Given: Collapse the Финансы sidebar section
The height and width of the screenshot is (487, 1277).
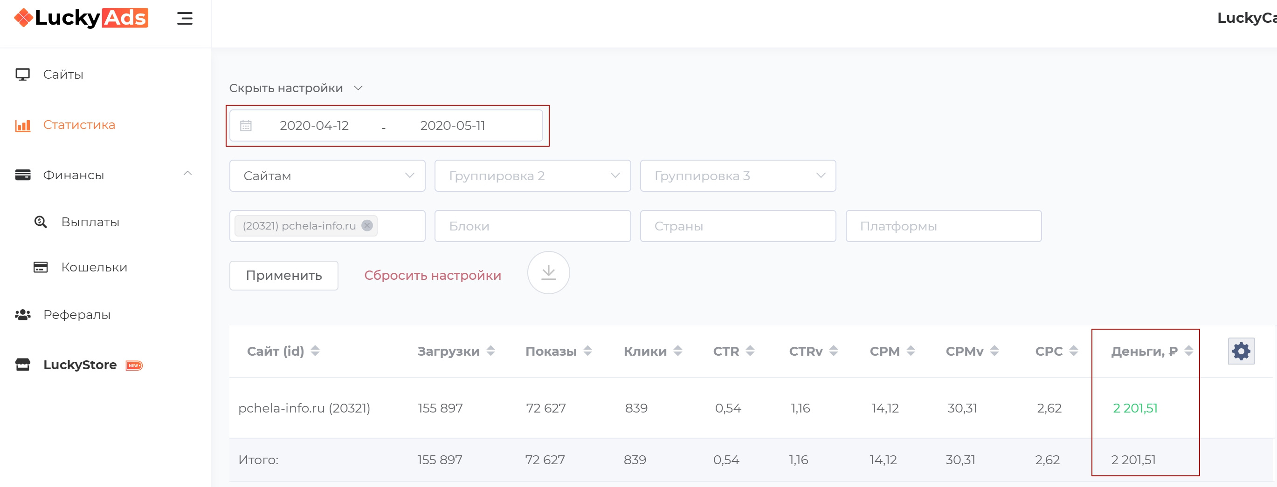Looking at the screenshot, I should coord(187,174).
